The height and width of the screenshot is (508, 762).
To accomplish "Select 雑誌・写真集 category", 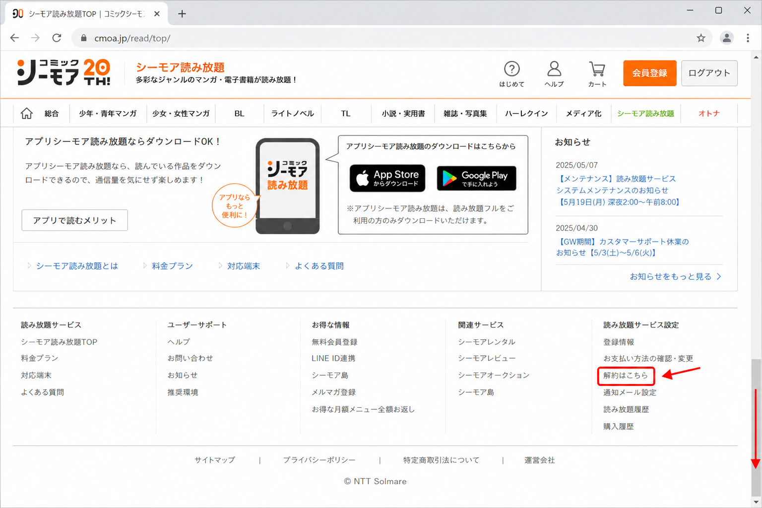I will pos(465,114).
